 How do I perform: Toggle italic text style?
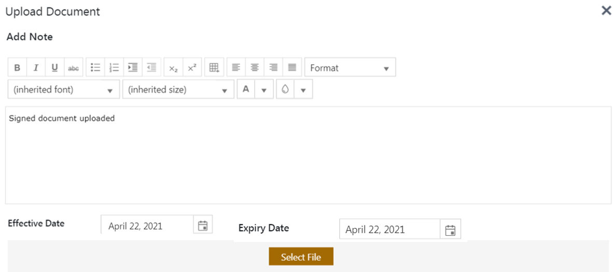[x=36, y=68]
